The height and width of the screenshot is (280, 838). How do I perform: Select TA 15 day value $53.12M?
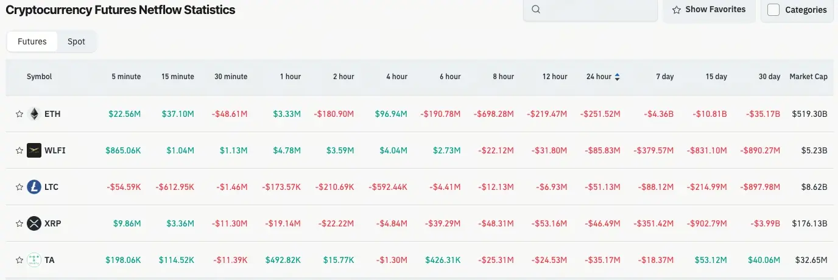(x=711, y=260)
